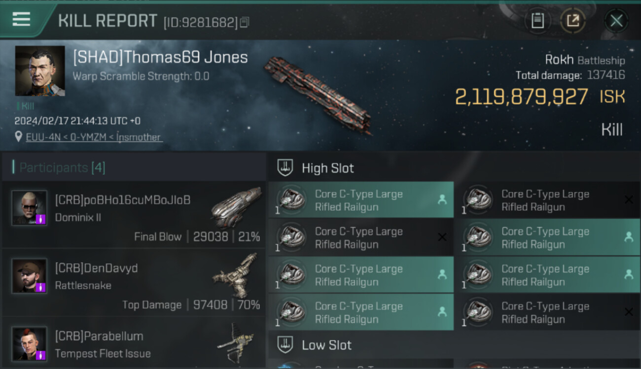The height and width of the screenshot is (369, 641).
Task: Click the share export icon
Action: pyautogui.click(x=573, y=21)
